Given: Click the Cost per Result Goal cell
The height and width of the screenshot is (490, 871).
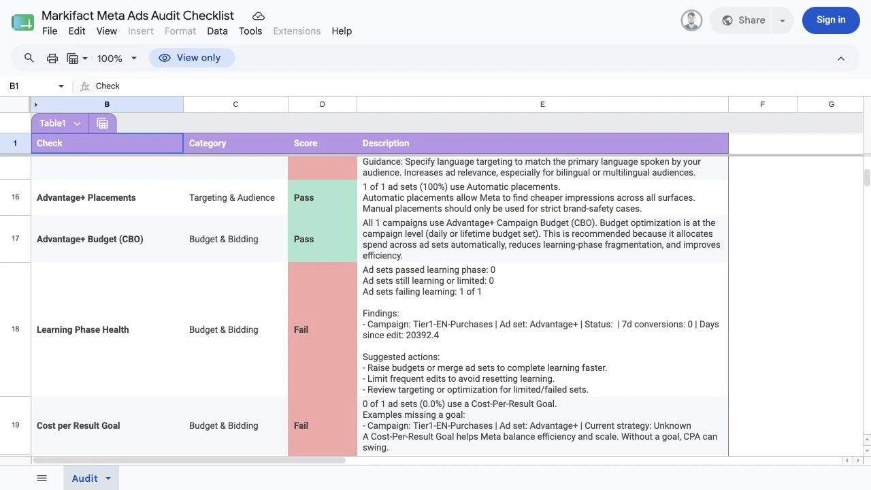Looking at the screenshot, I should pyautogui.click(x=107, y=426).
